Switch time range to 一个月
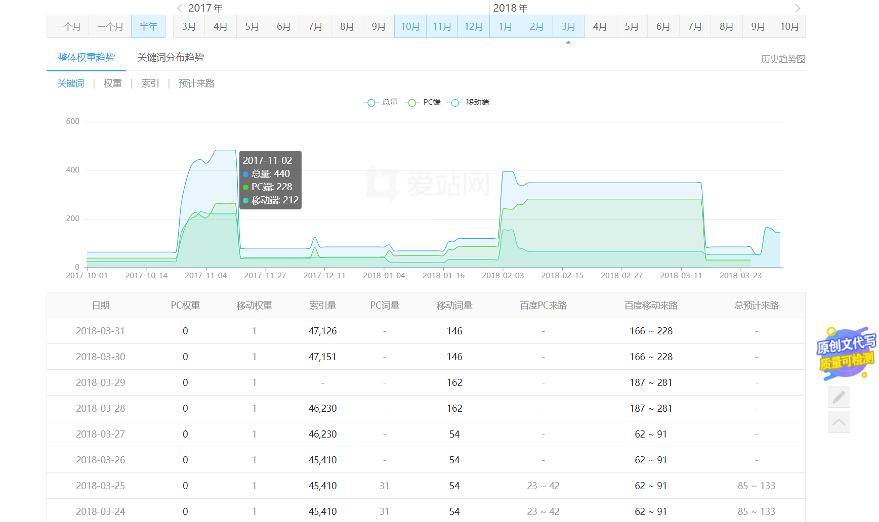 tap(67, 26)
